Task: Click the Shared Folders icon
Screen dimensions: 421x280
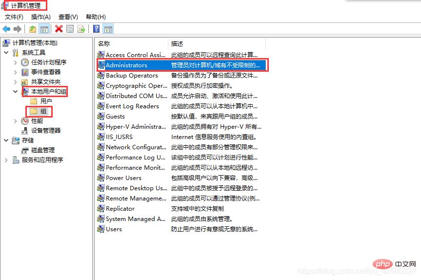Action: click(x=25, y=82)
